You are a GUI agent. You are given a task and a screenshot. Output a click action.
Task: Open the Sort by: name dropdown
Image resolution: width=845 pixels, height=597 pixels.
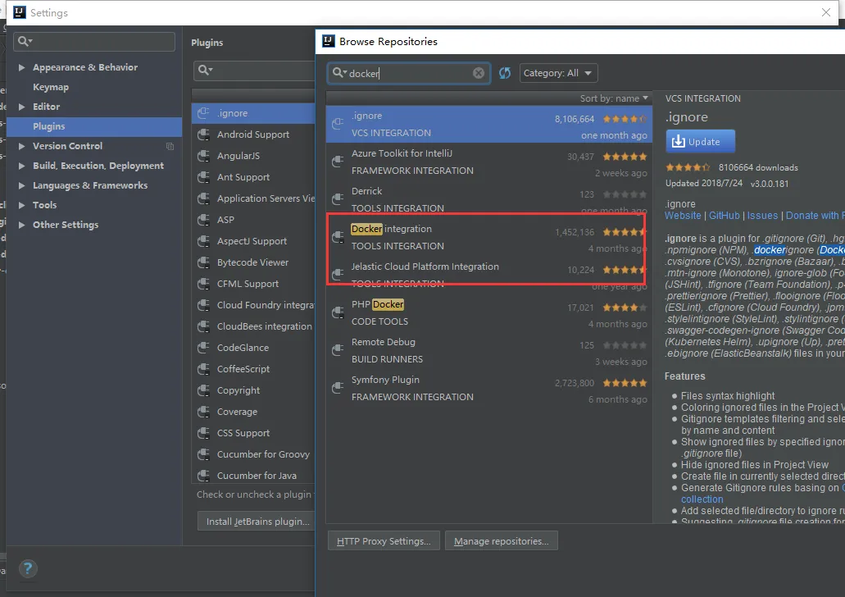[614, 98]
